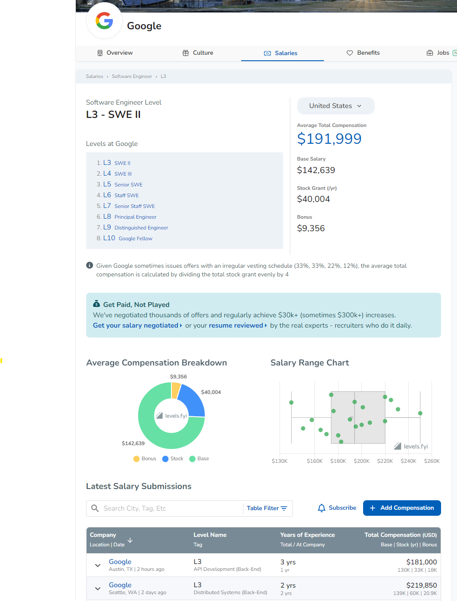Switch to the Salaries tab
This screenshot has height=601, width=457.
[282, 53]
